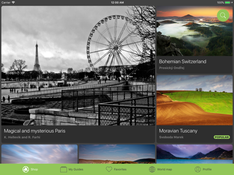Open the streaky clouds sky thumbnail
234x175 pixels.
click(39, 154)
